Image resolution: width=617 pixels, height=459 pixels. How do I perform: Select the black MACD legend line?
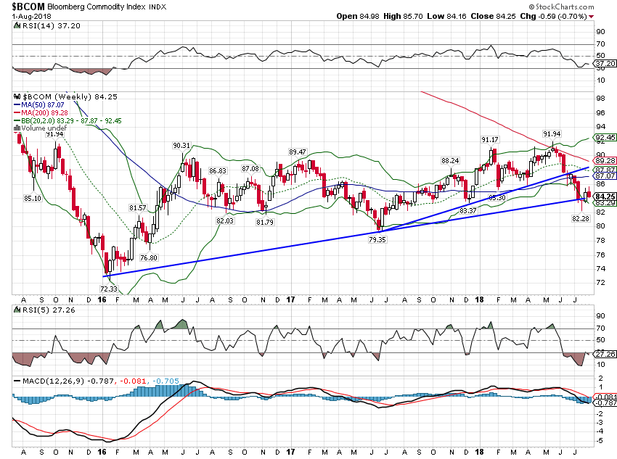pos(17,381)
